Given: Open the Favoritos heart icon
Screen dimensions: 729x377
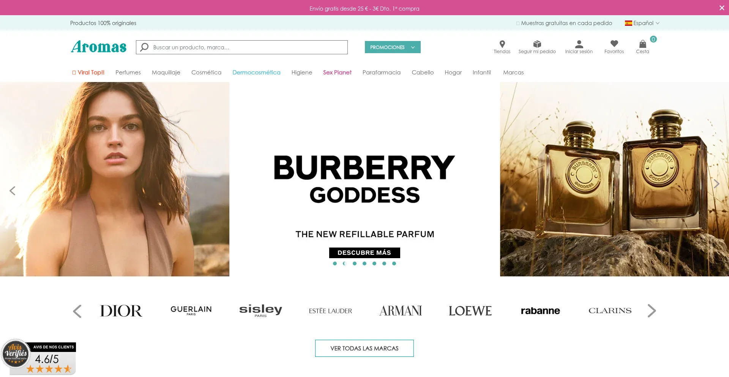Looking at the screenshot, I should [x=614, y=44].
